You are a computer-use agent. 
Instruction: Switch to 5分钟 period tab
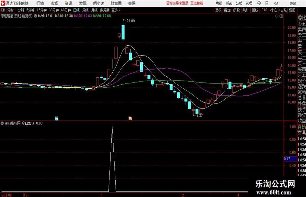pos(30,10)
